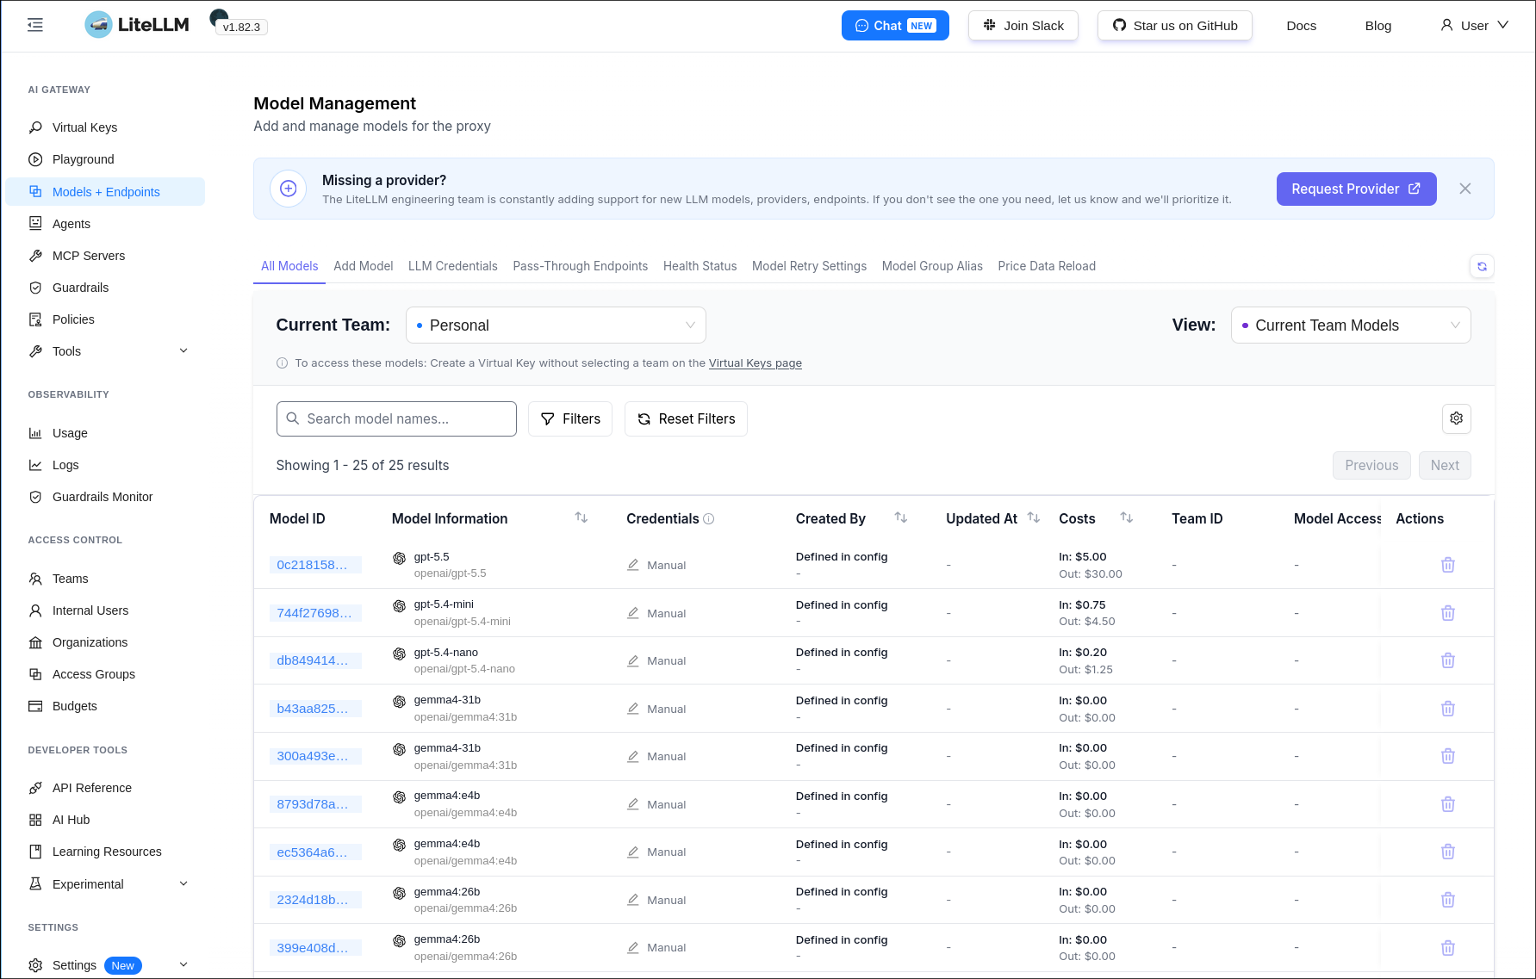Refresh models with the reload icon

[1482, 266]
